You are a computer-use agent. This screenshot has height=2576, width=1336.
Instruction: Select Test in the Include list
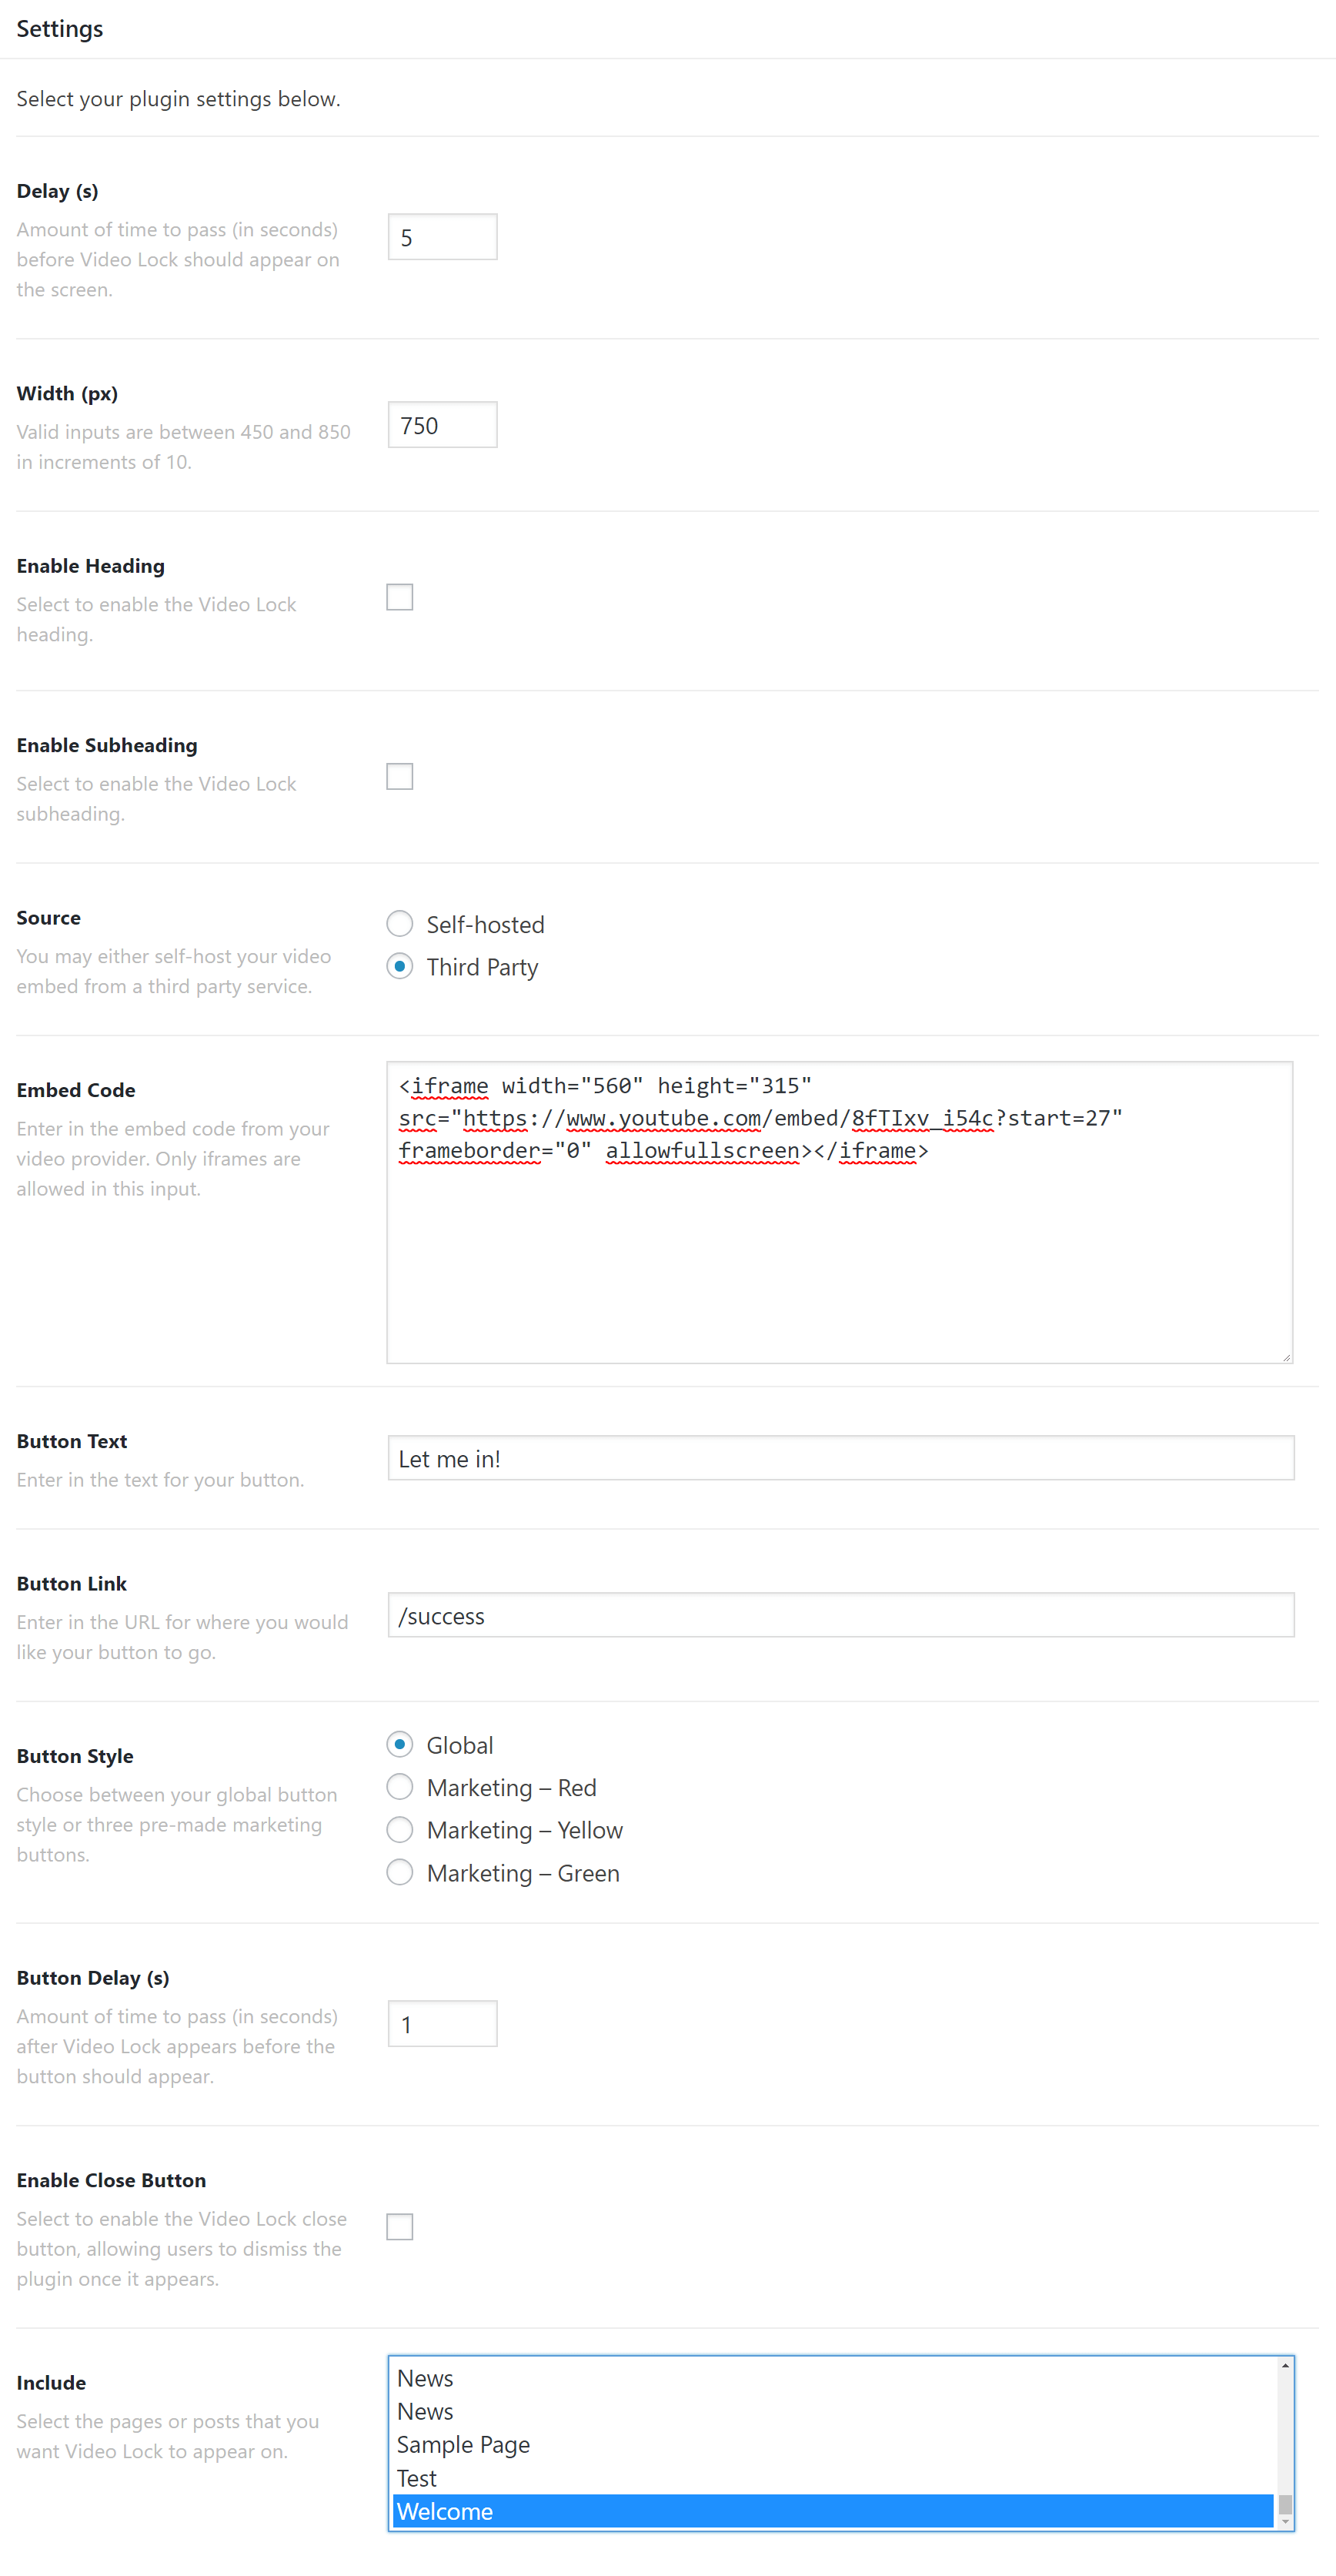(x=416, y=2477)
